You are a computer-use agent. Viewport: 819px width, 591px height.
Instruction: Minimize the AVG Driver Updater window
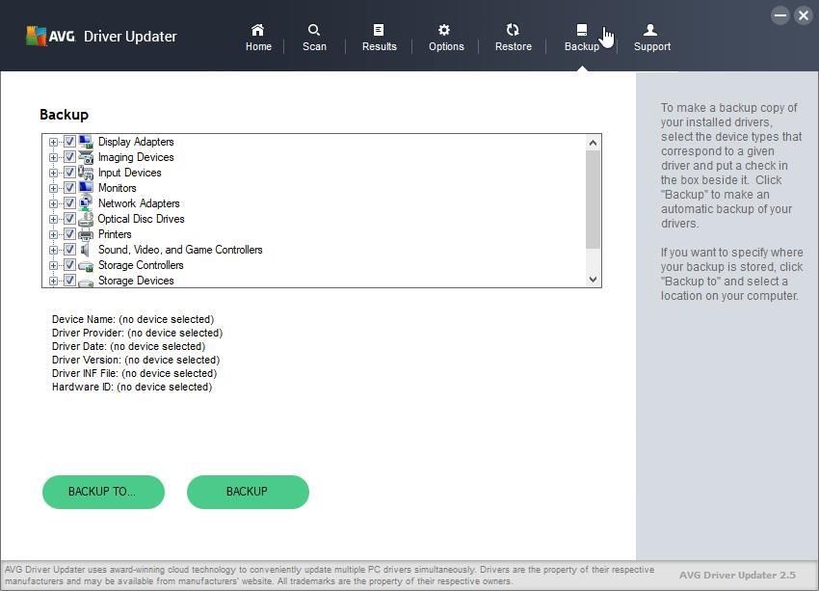tap(780, 15)
